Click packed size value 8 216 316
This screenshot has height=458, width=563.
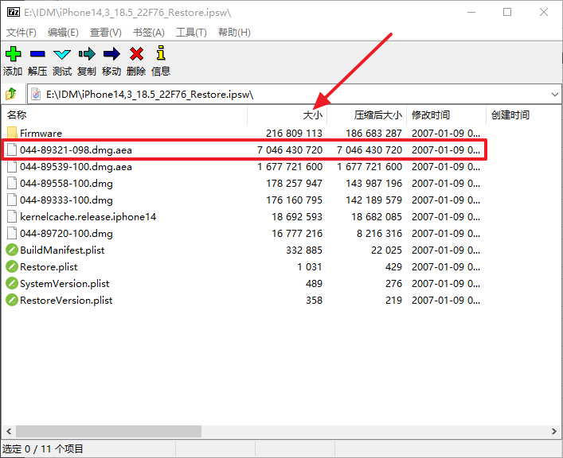coord(379,233)
